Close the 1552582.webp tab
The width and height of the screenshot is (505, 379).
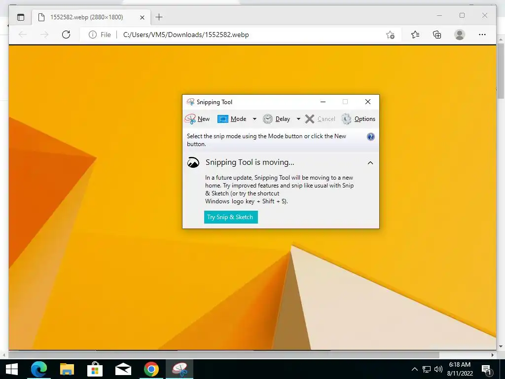click(142, 17)
